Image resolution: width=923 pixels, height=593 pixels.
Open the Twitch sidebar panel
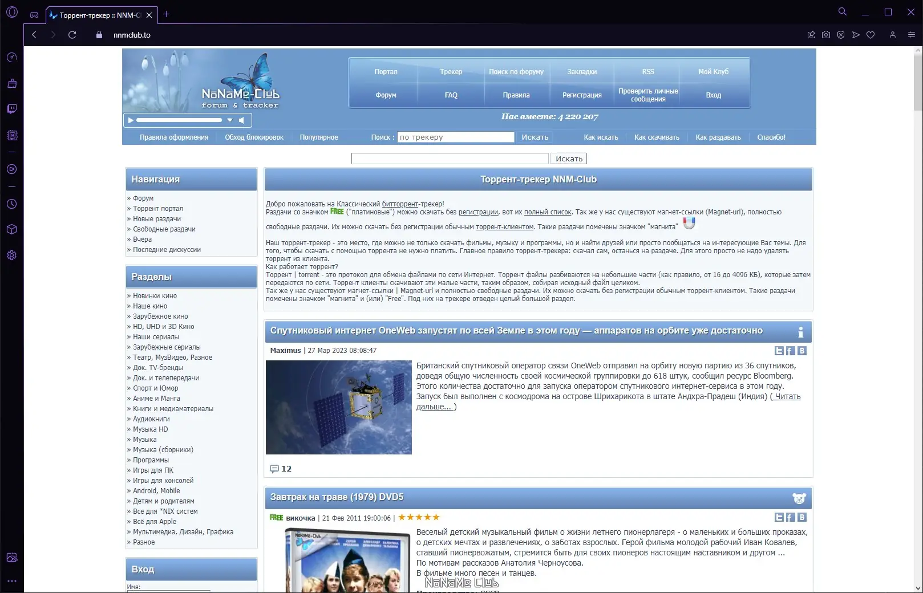pos(12,109)
